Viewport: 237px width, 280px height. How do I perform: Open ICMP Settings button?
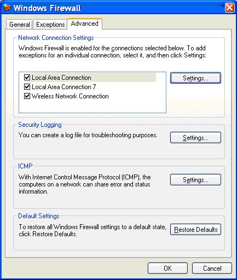pyautogui.click(x=195, y=180)
